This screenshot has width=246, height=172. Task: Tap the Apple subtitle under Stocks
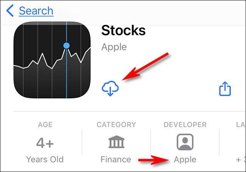click(114, 48)
